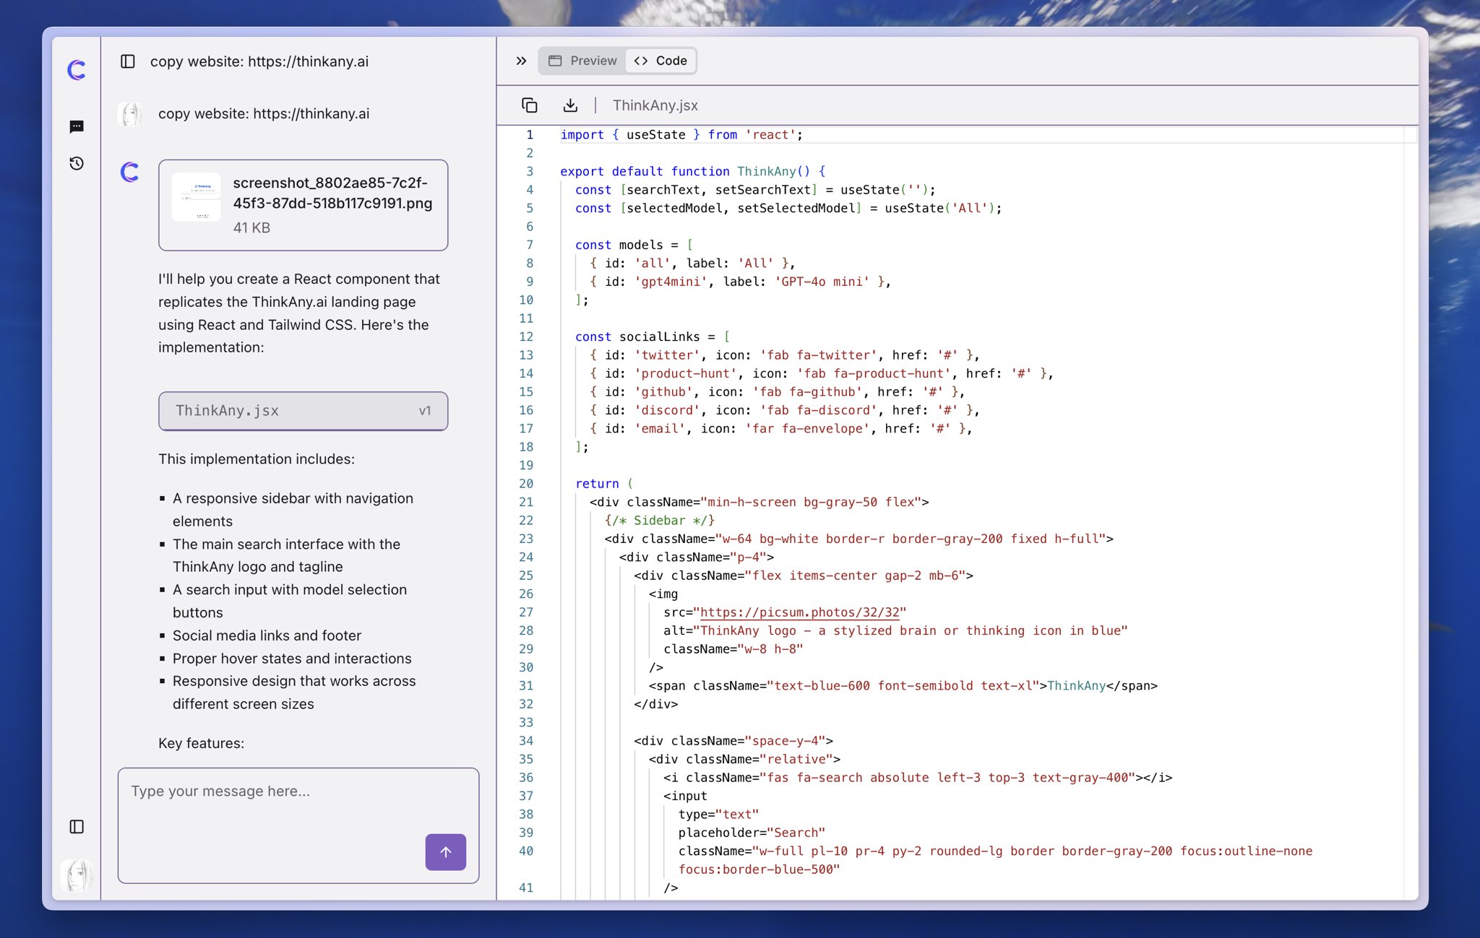Viewport: 1480px width, 938px height.
Task: Toggle the sidebar panel icon beside title
Action: tap(128, 61)
